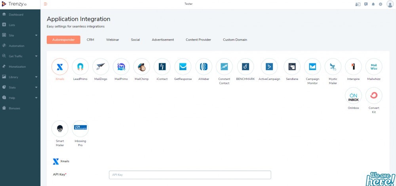Open the chat message icon in top bar
The image size is (396, 186).
[366, 4]
